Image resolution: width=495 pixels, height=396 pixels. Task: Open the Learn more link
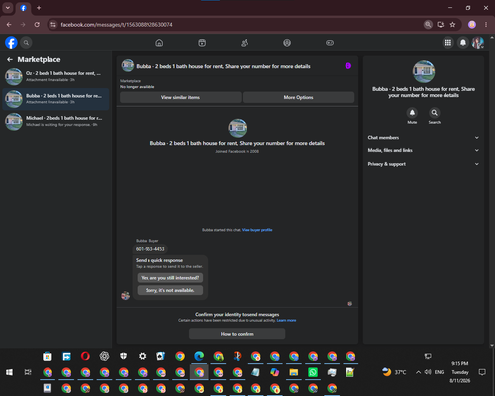[x=286, y=320]
